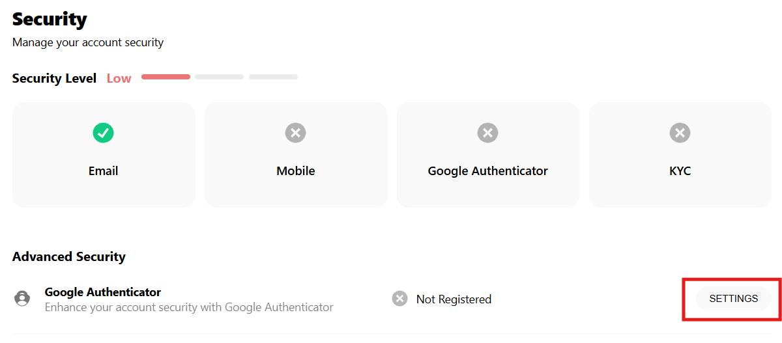The height and width of the screenshot is (343, 782).
Task: Click the red security level bar segment
Action: 166,77
